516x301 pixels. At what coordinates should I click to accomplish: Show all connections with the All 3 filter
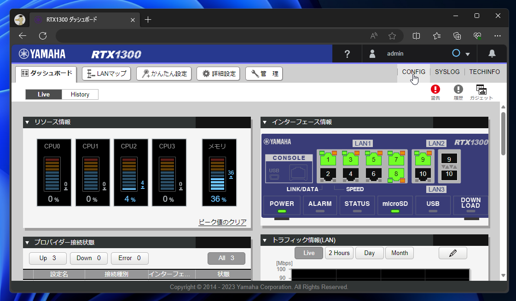(226, 258)
